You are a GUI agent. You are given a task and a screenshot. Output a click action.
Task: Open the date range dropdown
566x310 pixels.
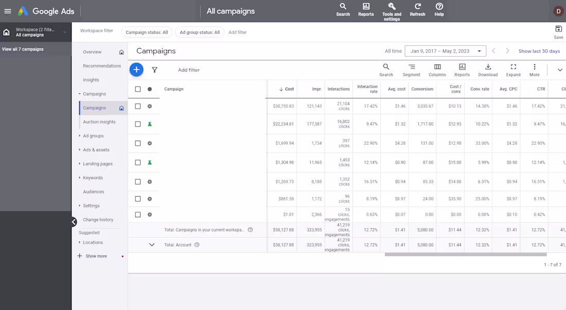click(x=446, y=50)
